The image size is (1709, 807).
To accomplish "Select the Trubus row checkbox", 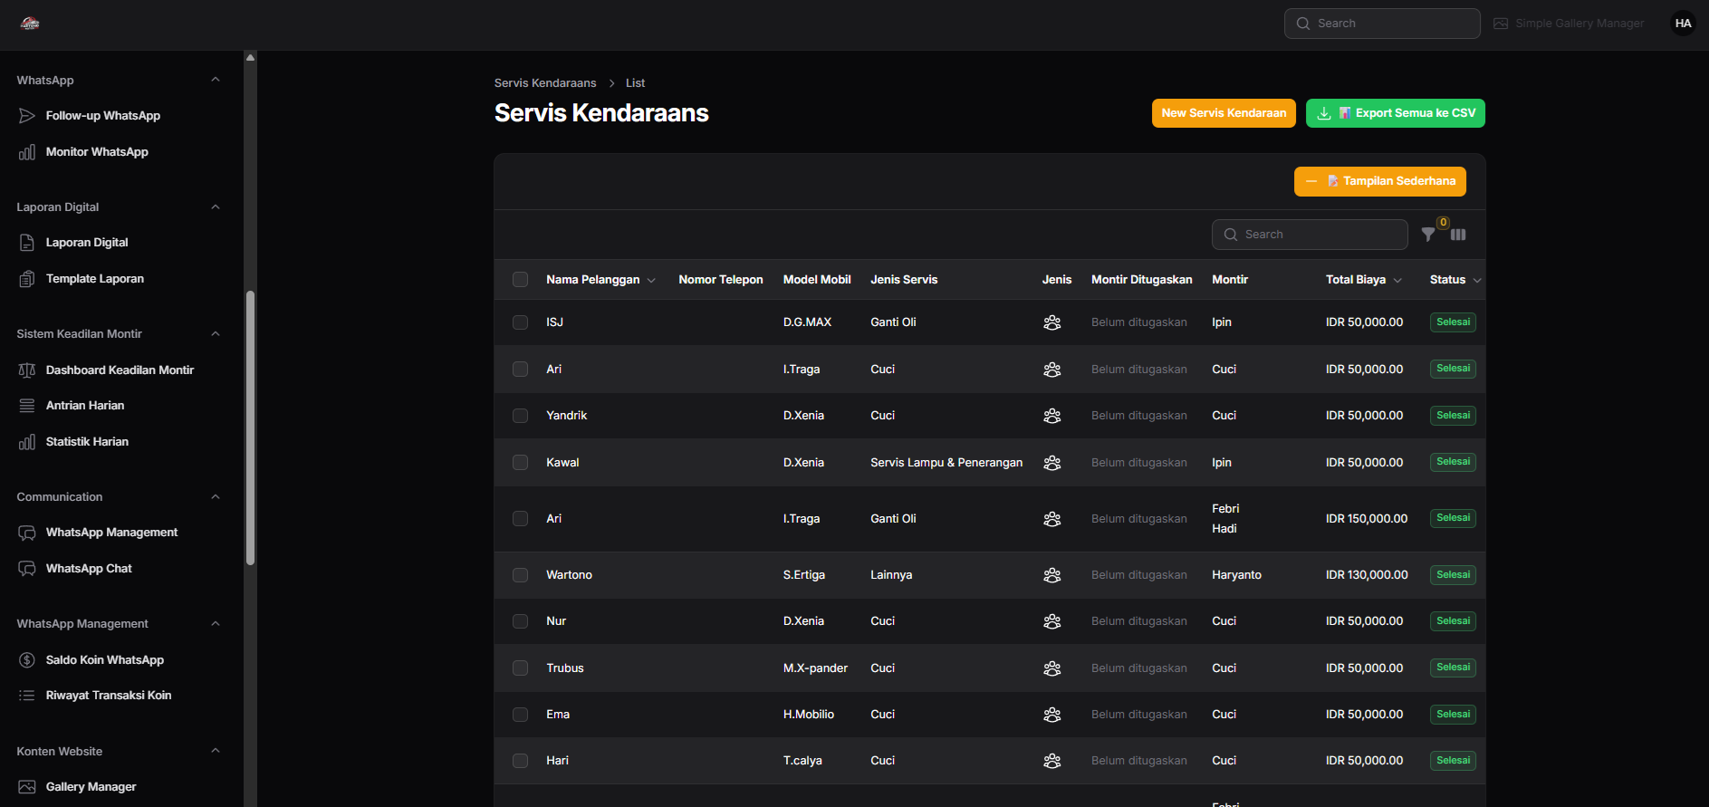I will pos(520,668).
